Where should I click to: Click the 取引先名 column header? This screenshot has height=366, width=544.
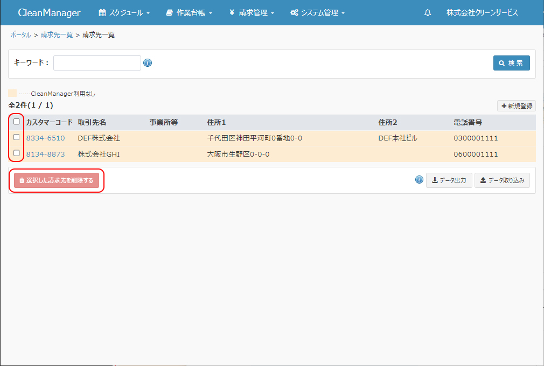(92, 122)
